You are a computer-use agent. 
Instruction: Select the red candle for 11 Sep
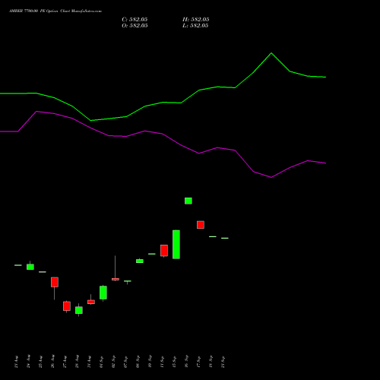[x=164, y=251]
